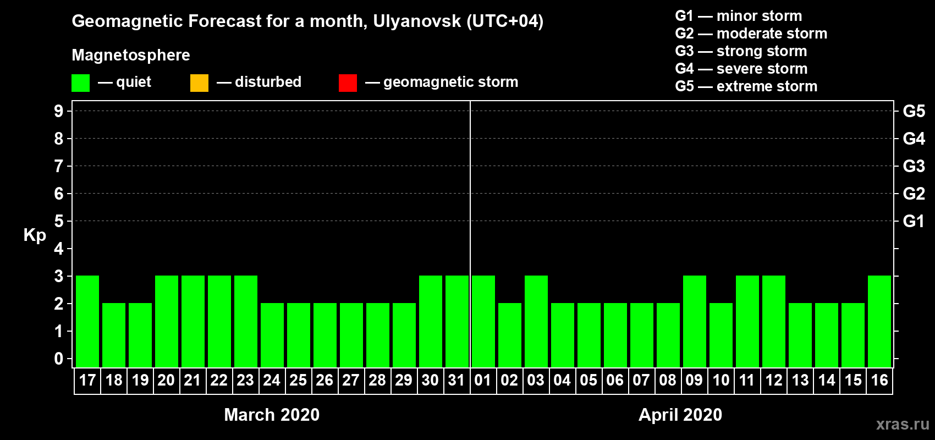The height and width of the screenshot is (440, 935).
Task: Click the date label 14
Action: point(827,381)
